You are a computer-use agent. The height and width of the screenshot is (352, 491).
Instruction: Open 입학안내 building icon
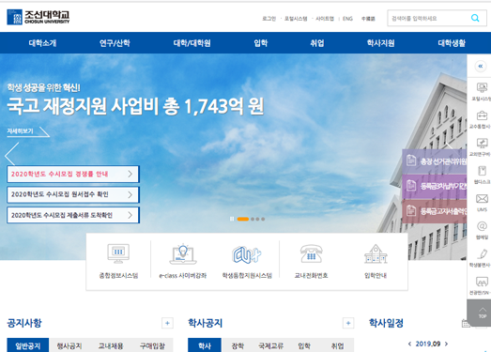pos(376,253)
